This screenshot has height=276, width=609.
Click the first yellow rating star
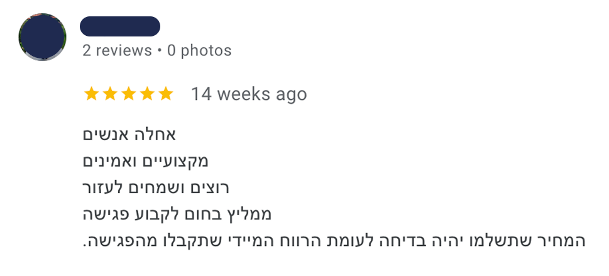(x=91, y=94)
